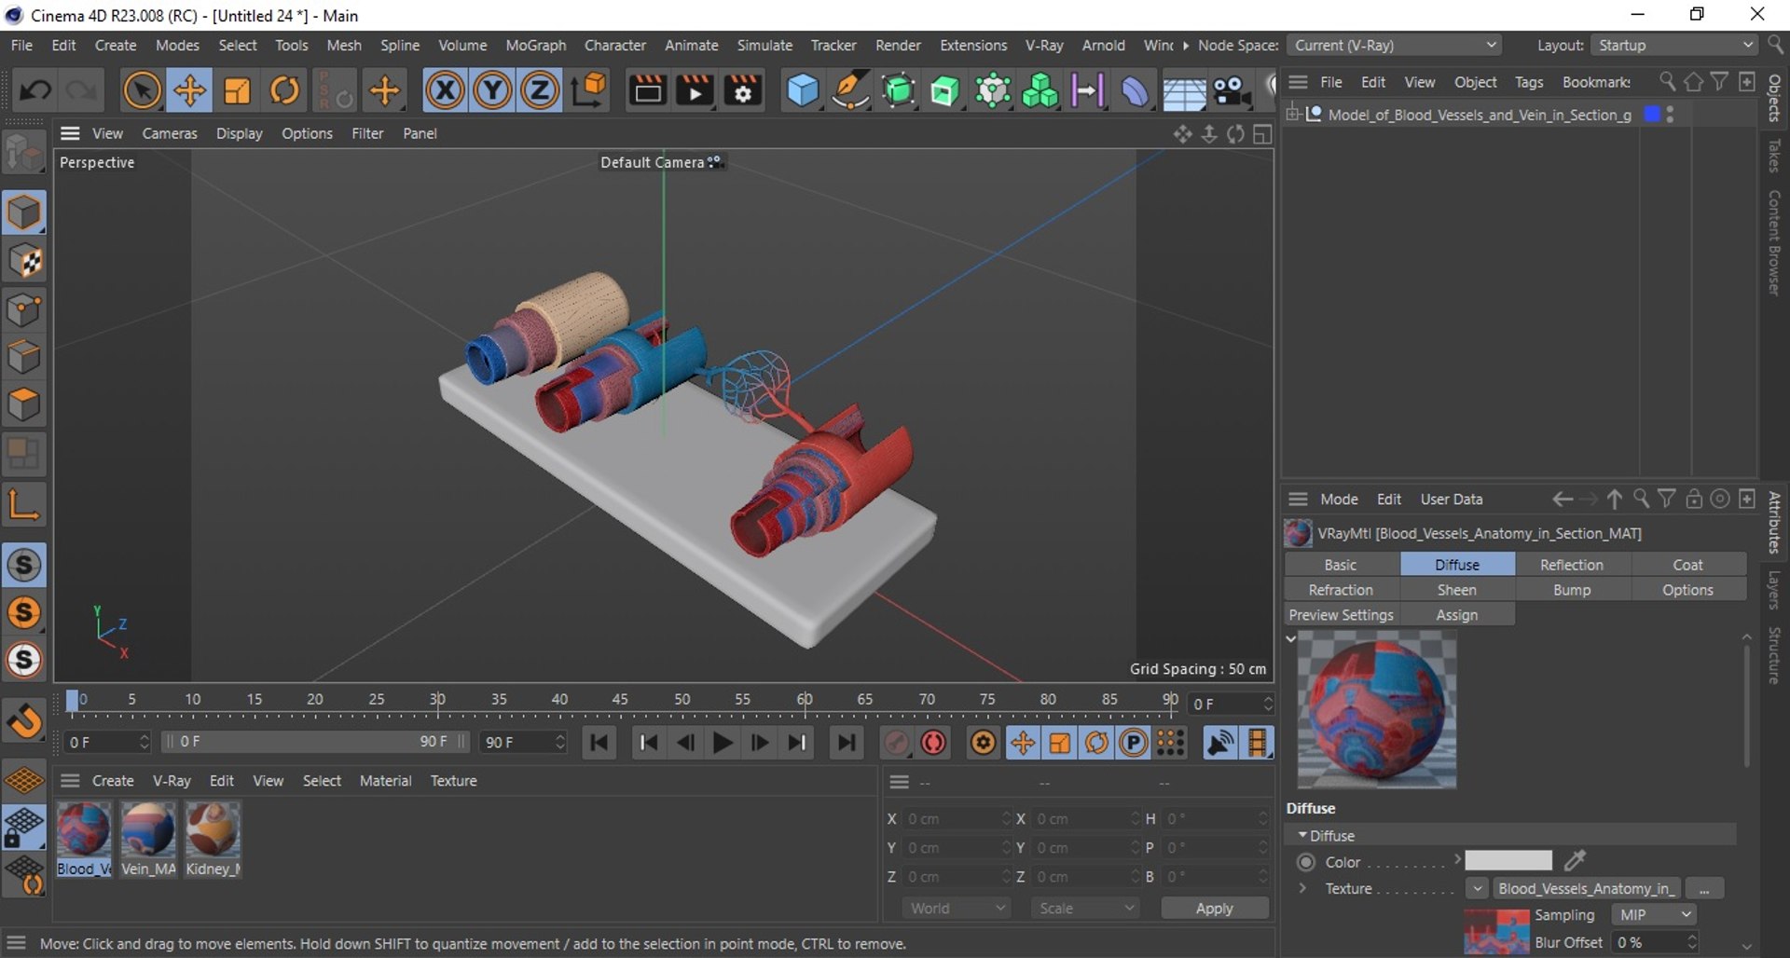Activate the Move tool in top toolbar
1790x958 pixels.
(x=189, y=90)
